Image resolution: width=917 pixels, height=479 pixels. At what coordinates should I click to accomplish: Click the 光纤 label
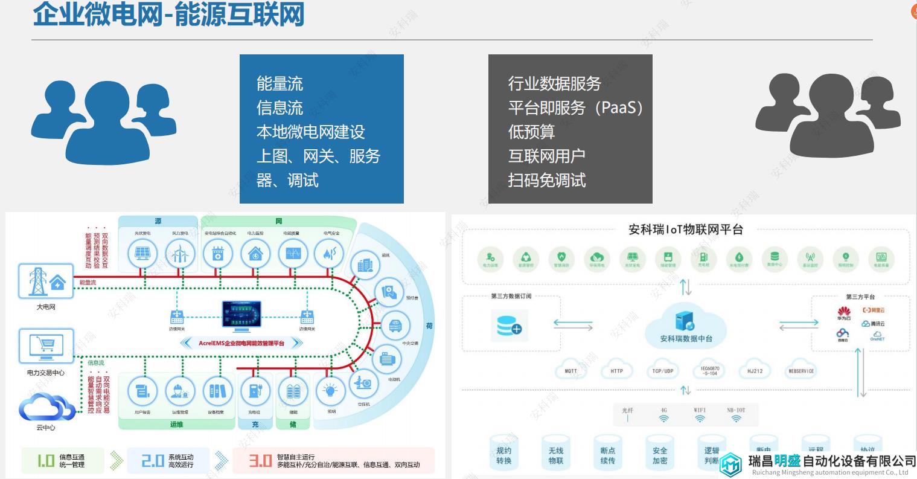[627, 410]
